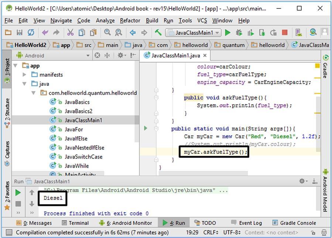Viewport: 332px width, 238px height.
Task: Stop the process in the Run panel
Action: click(18, 204)
